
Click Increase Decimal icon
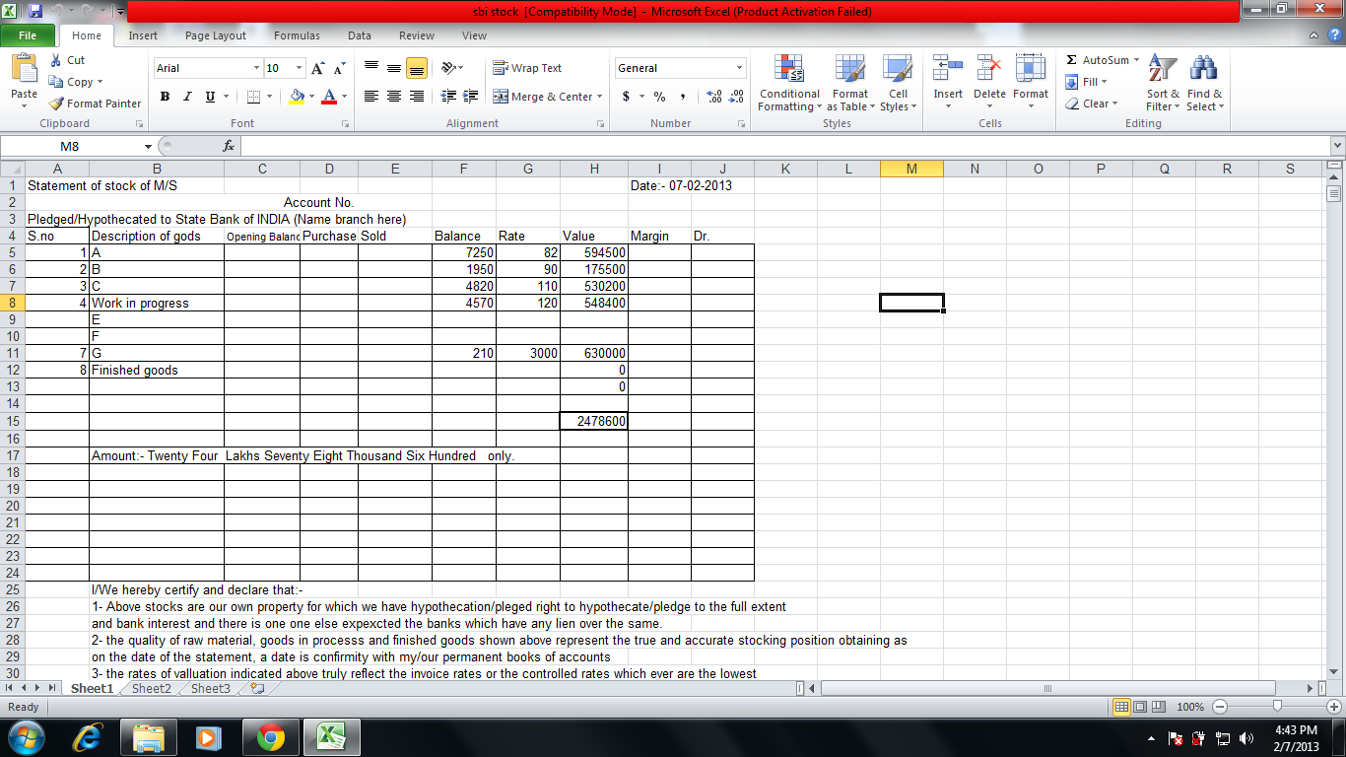coord(714,97)
